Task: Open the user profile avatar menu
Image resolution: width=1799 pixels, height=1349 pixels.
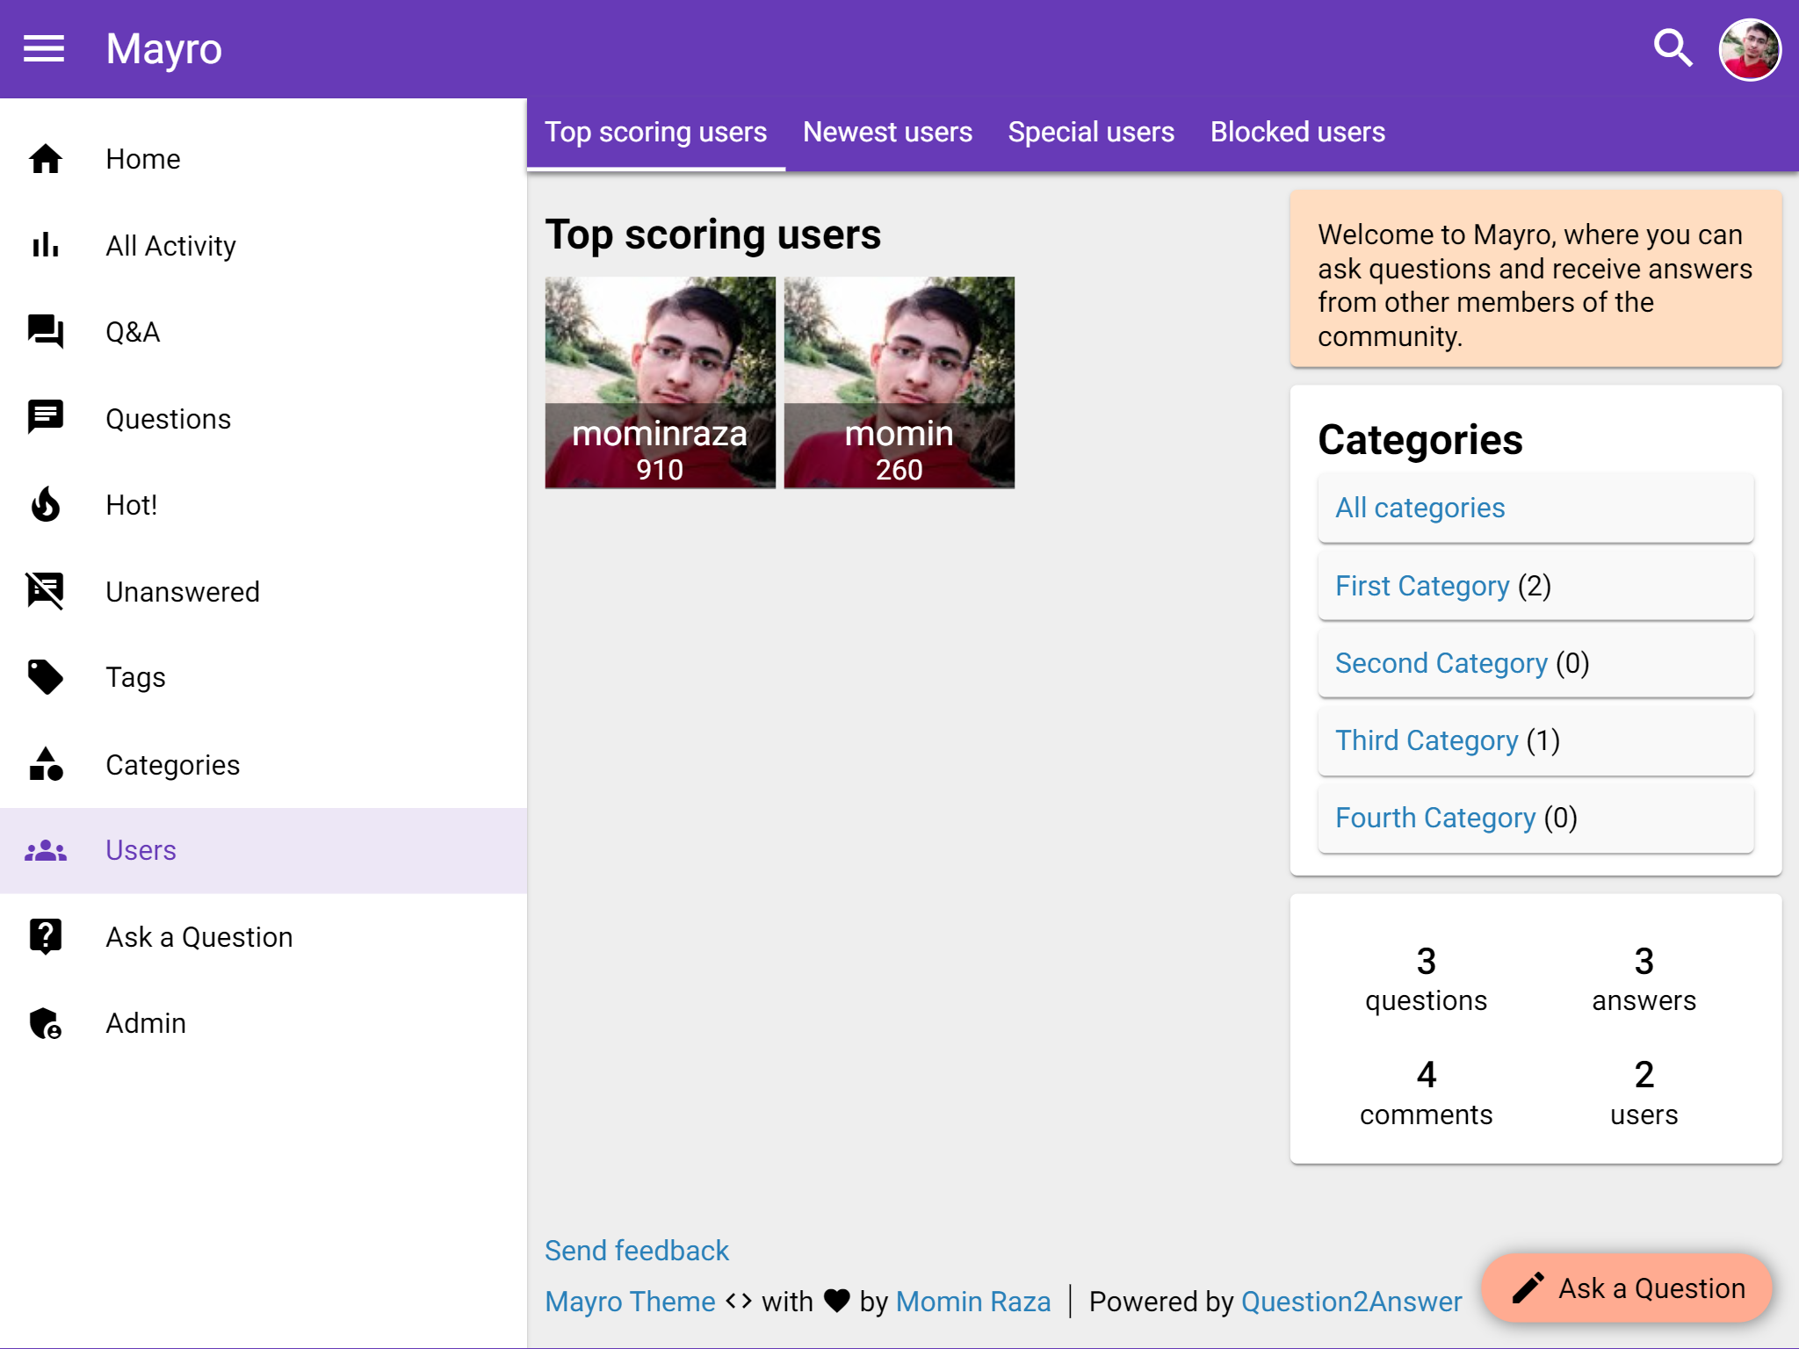Action: click(x=1749, y=49)
